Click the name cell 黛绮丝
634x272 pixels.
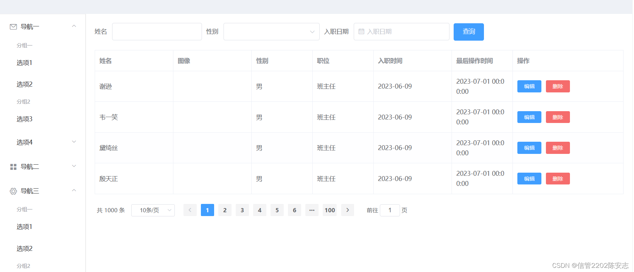coord(109,148)
